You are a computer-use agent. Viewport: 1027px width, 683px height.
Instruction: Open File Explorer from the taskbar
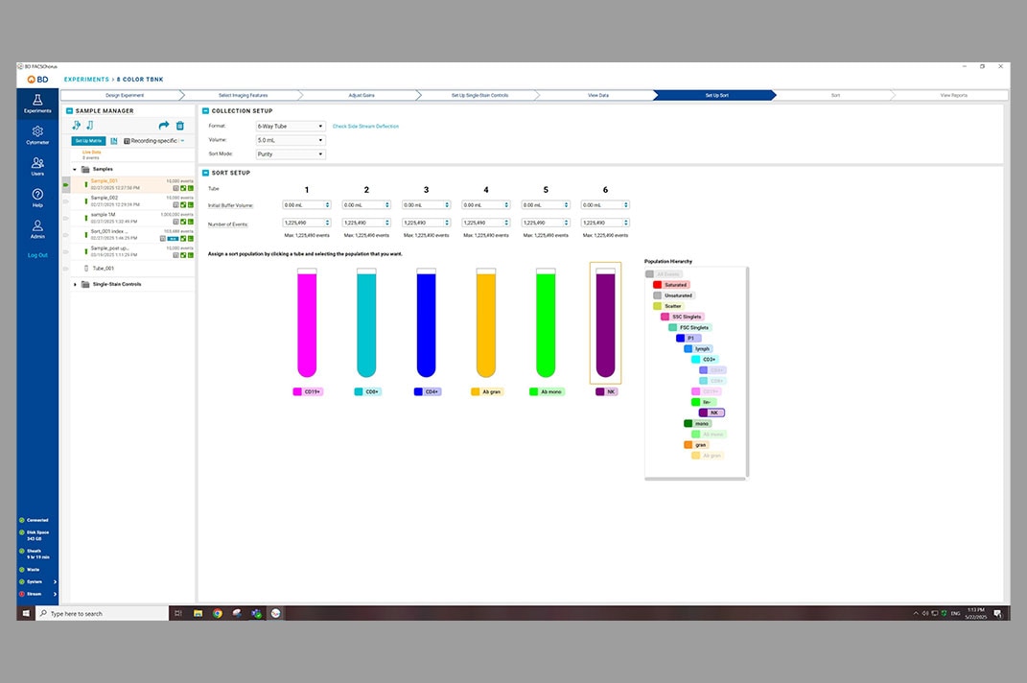pyautogui.click(x=198, y=614)
